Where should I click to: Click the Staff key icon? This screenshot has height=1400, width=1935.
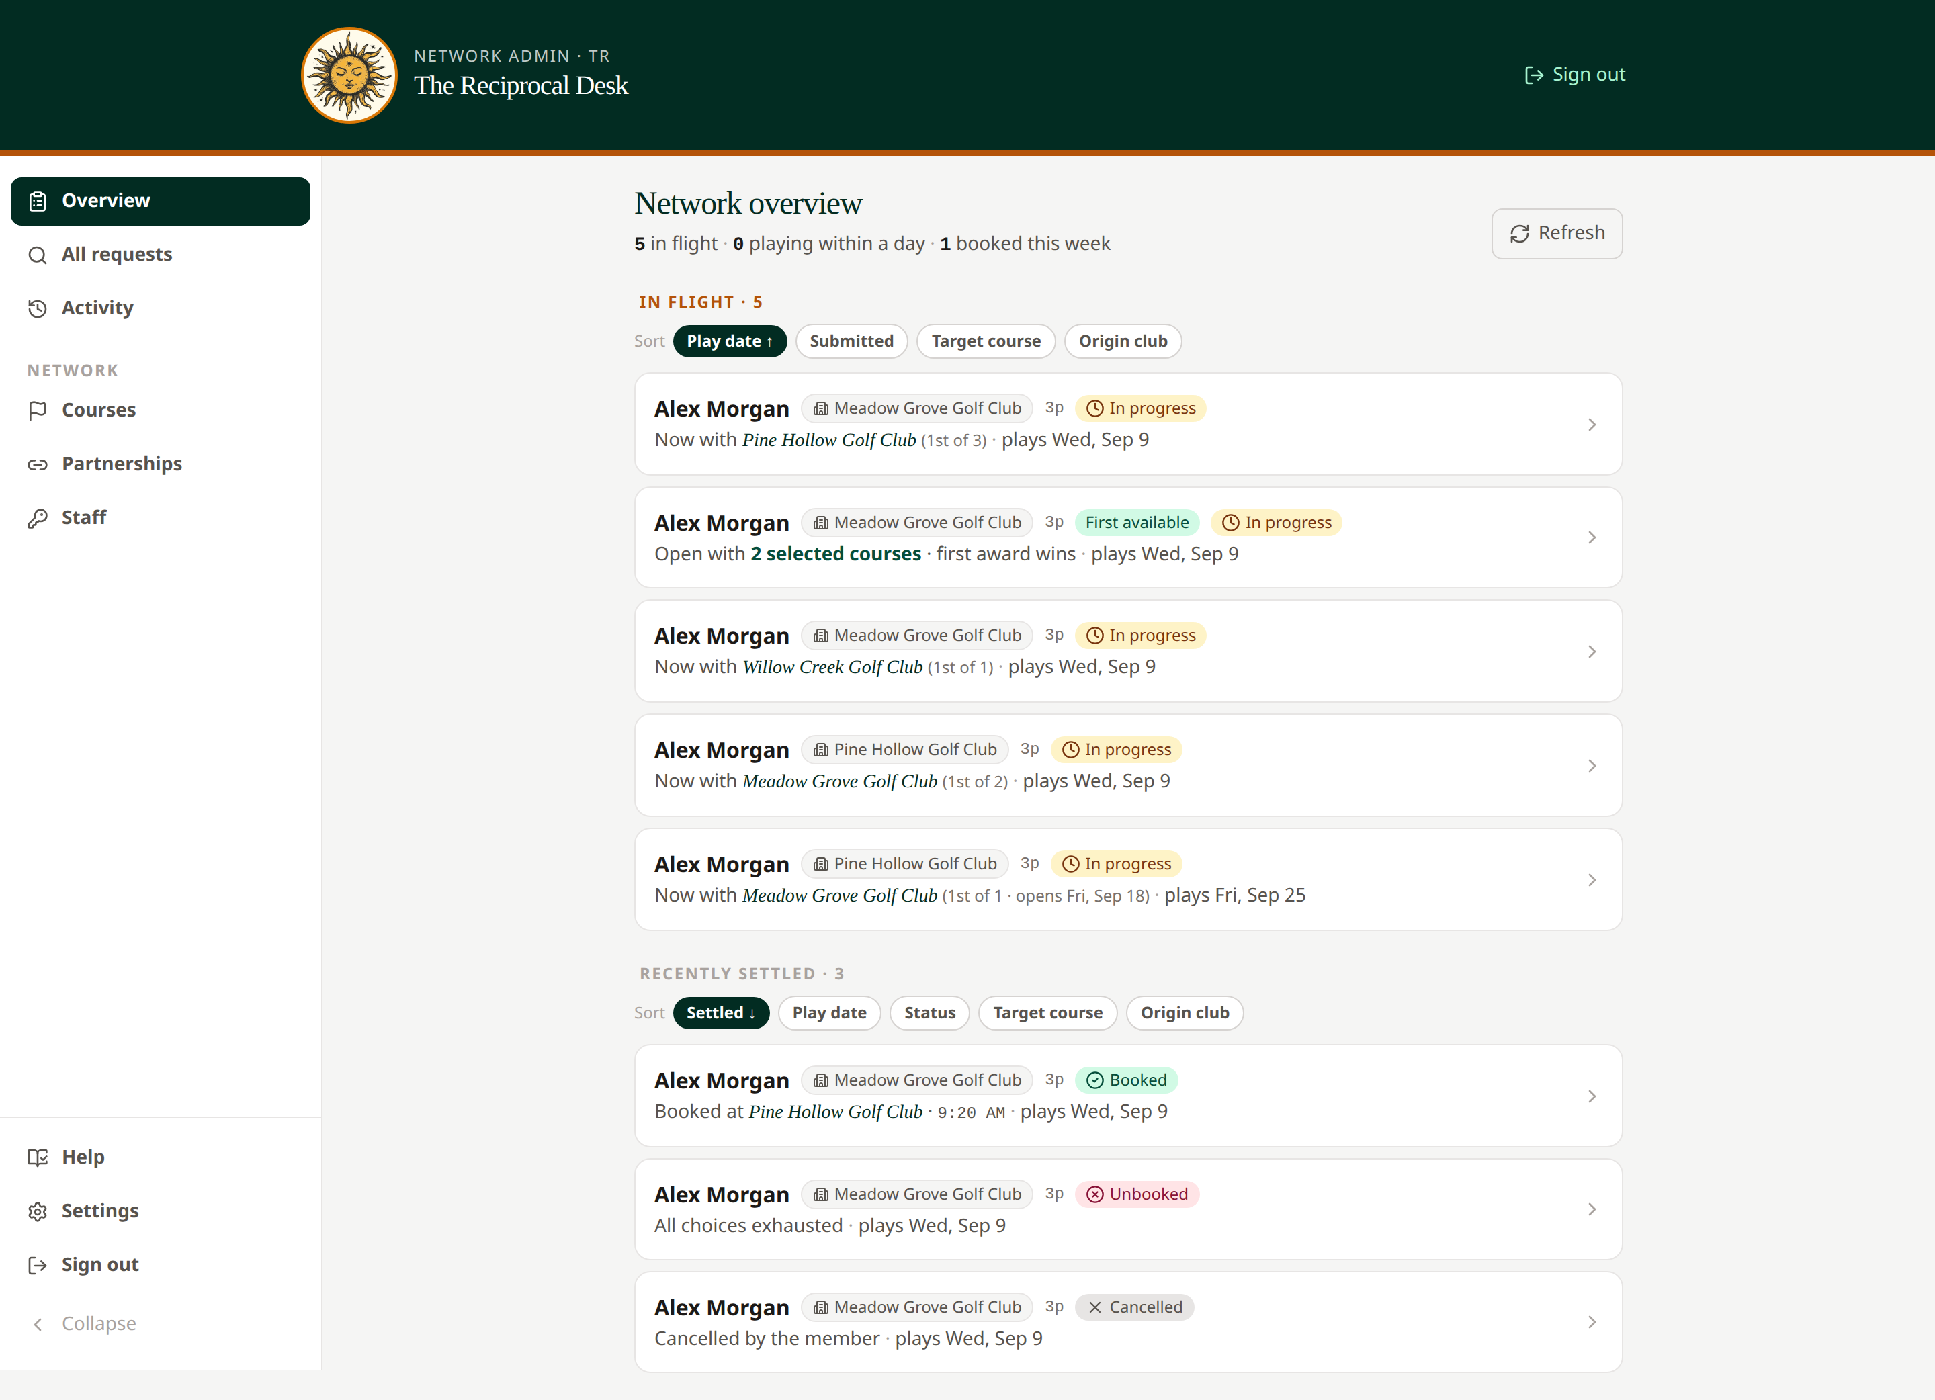(38, 518)
